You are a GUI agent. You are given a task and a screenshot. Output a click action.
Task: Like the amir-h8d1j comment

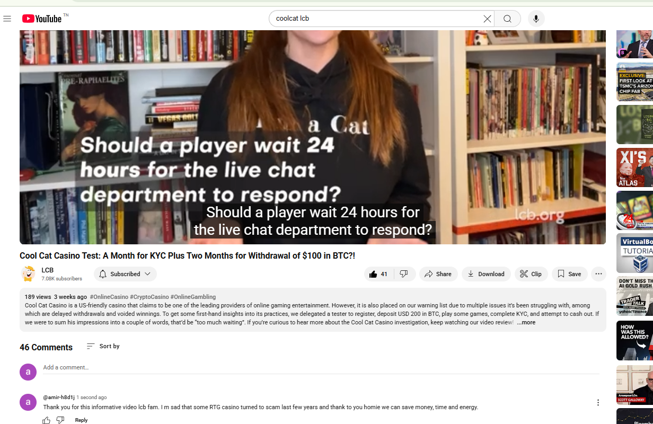[47, 420]
